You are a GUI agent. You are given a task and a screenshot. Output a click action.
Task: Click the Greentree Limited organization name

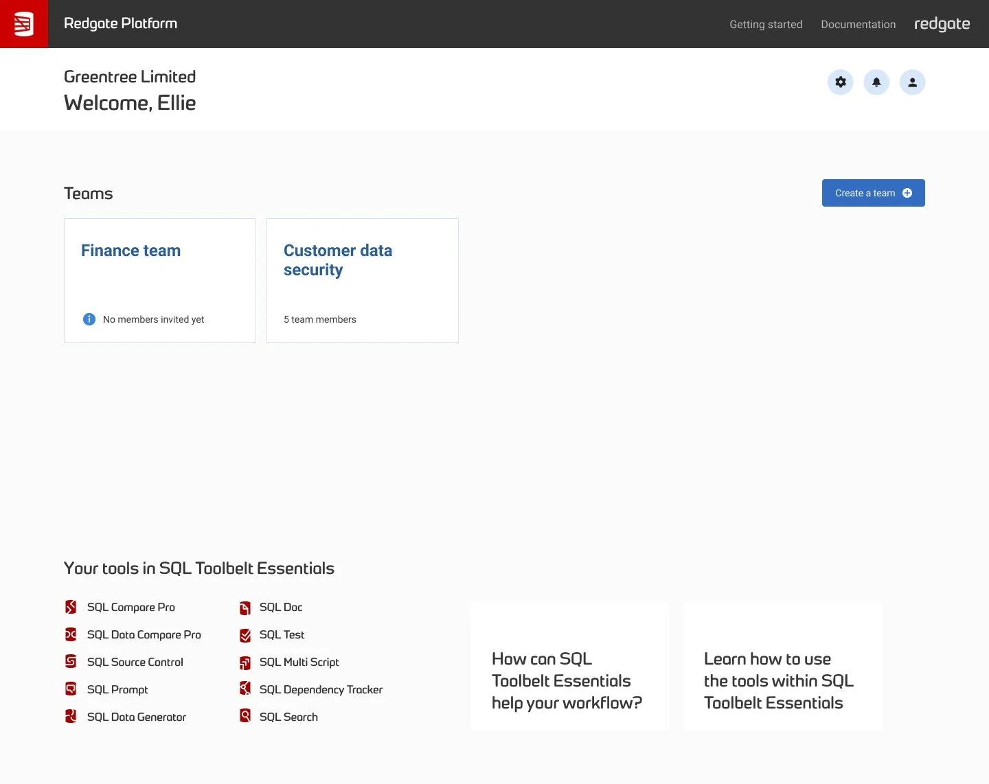click(x=130, y=76)
